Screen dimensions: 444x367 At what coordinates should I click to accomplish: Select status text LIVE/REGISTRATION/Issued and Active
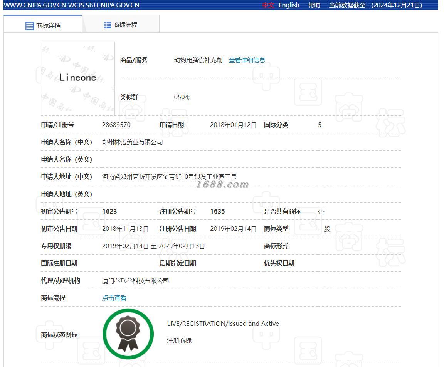(223, 324)
